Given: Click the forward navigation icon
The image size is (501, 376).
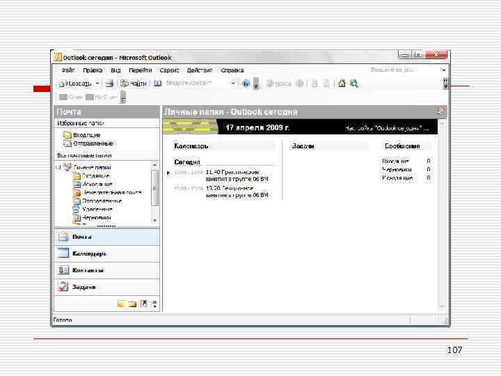Looking at the screenshot, I should 299,84.
